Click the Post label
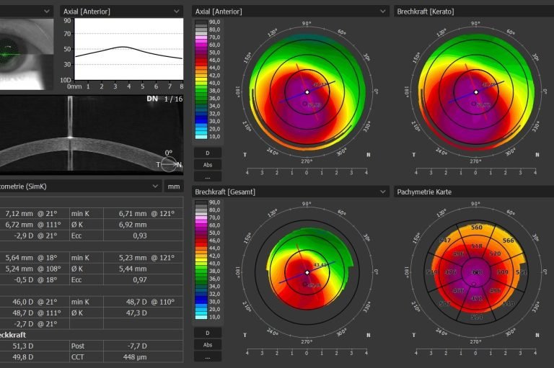The width and height of the screenshot is (554, 368). (78, 346)
